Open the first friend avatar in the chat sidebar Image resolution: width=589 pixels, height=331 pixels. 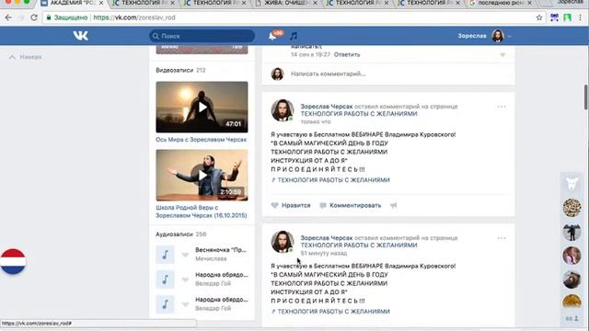[x=572, y=208]
